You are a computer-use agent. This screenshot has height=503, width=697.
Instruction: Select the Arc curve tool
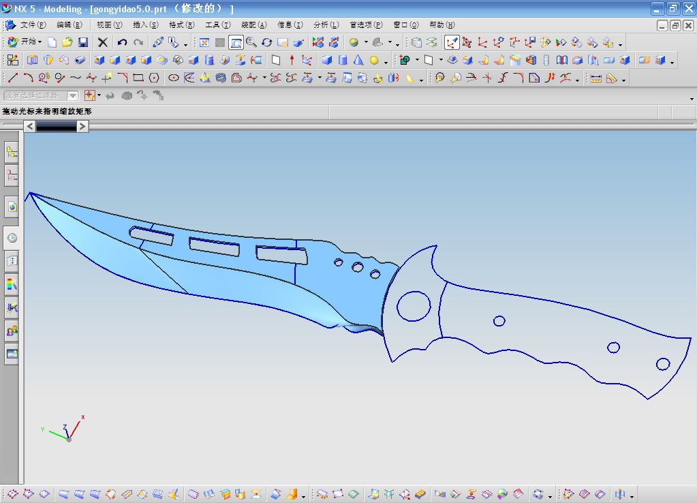(28, 78)
